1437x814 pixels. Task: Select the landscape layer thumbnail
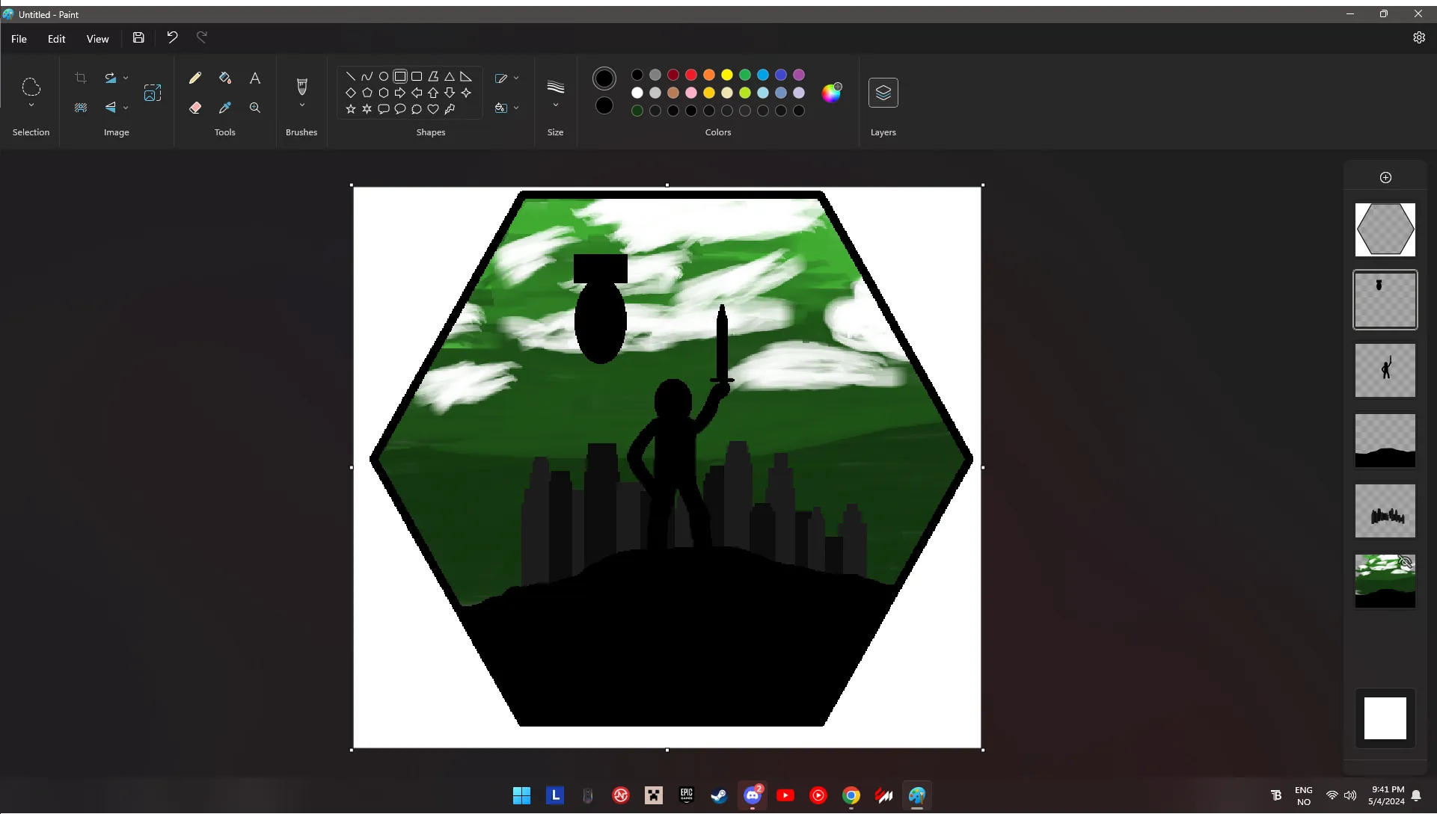click(x=1384, y=441)
